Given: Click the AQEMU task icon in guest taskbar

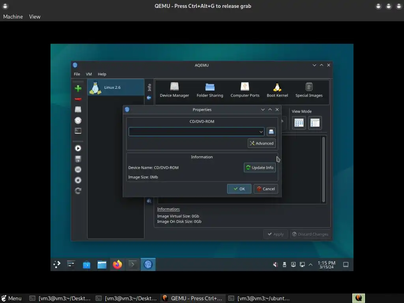Looking at the screenshot, I should [148, 264].
